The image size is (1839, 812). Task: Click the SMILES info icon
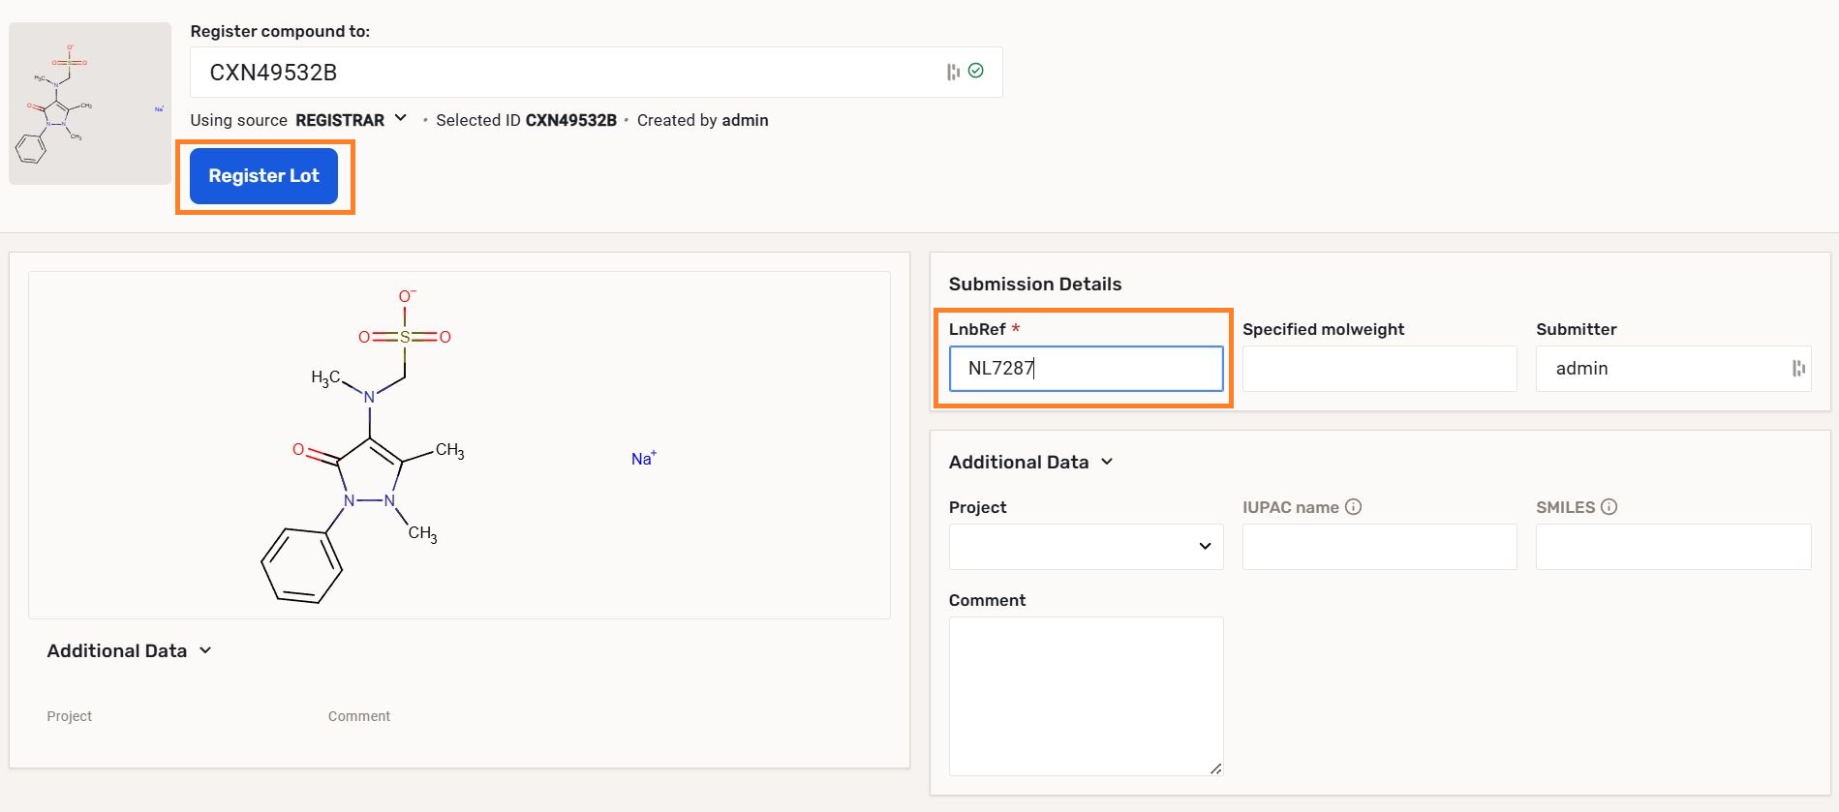(x=1609, y=507)
